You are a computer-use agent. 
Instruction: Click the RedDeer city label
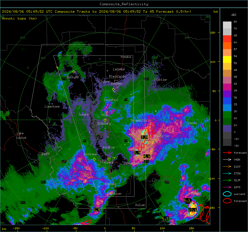(x=117, y=84)
